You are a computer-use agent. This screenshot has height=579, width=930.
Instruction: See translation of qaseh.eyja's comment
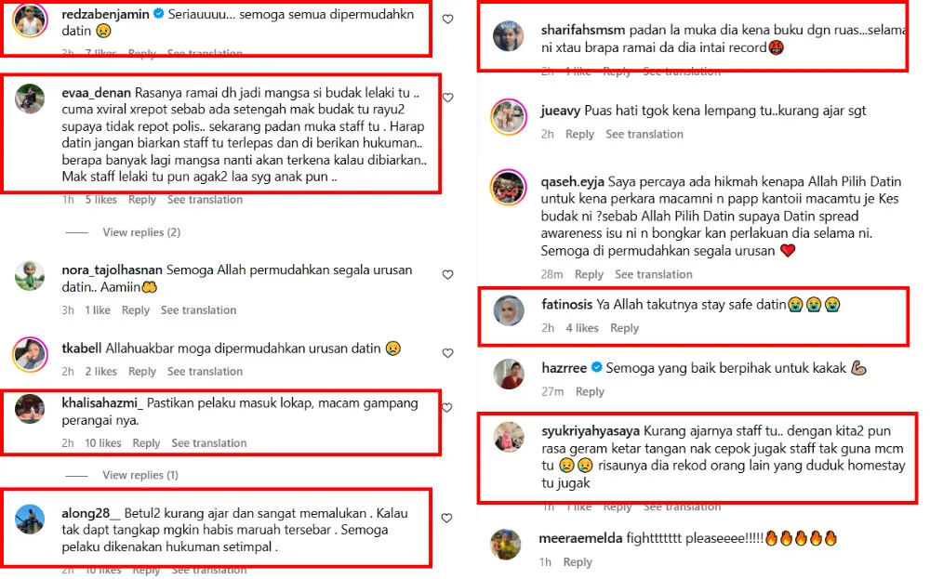click(x=654, y=274)
